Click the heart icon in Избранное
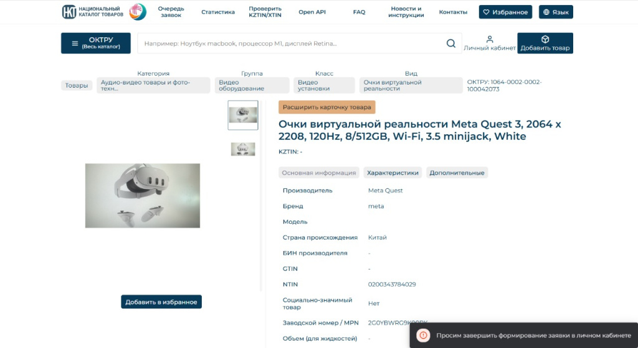 pos(486,12)
